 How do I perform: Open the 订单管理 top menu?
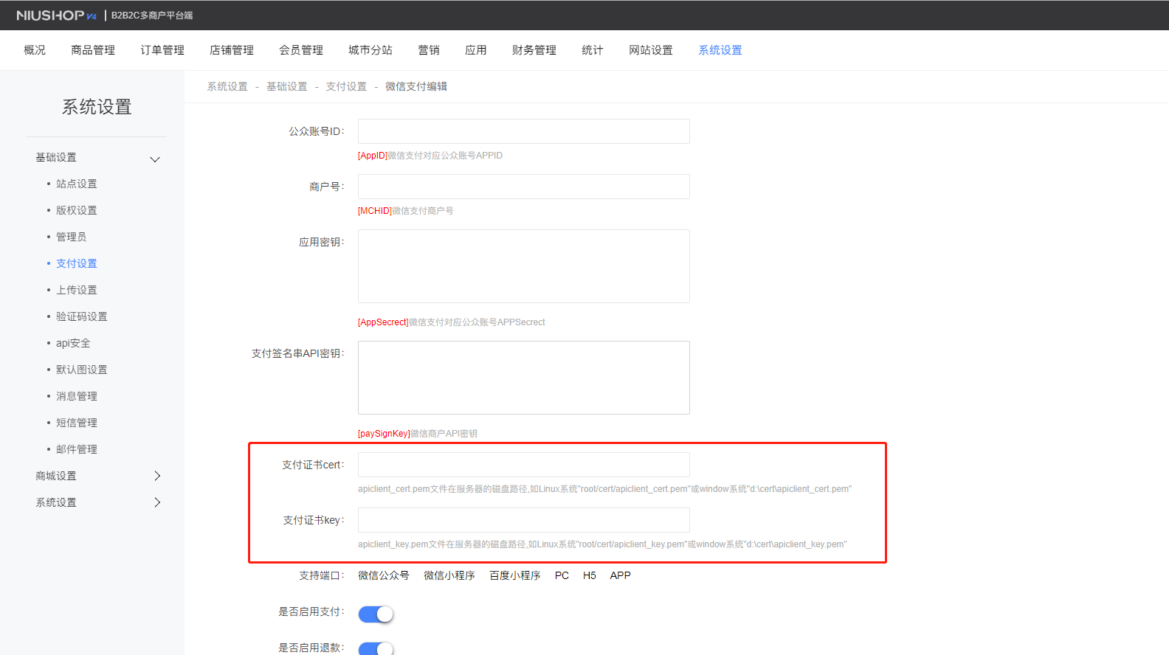(x=162, y=50)
